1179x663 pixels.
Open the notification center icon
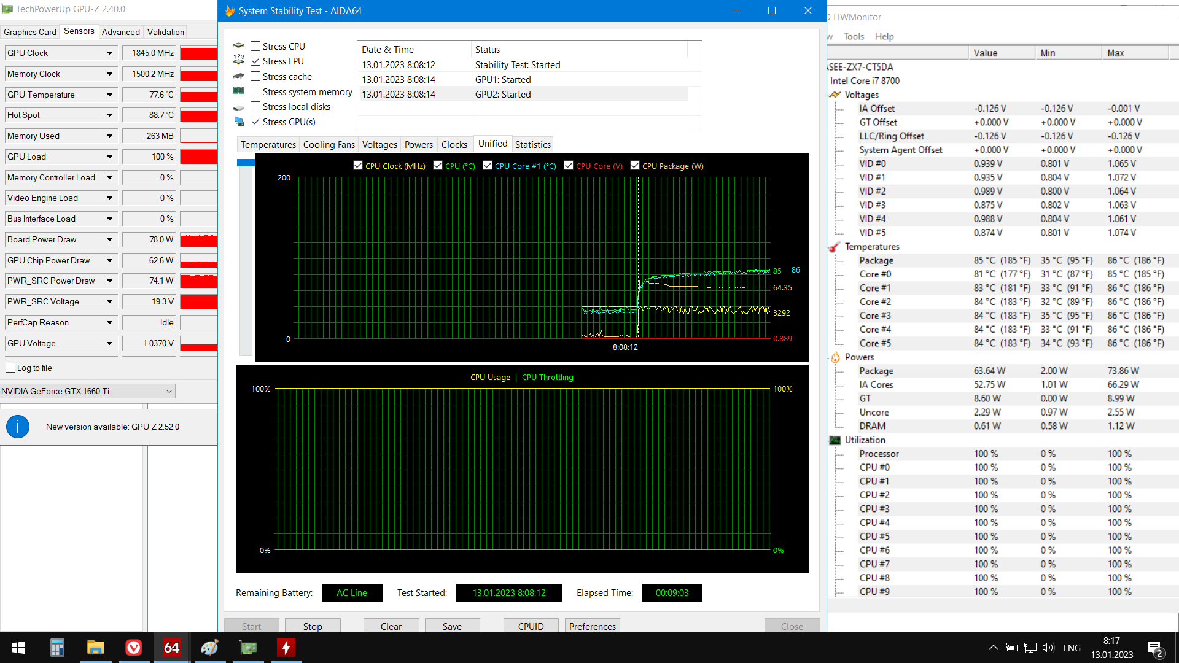pyautogui.click(x=1154, y=648)
